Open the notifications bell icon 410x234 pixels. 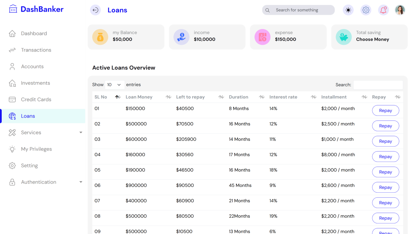383,10
